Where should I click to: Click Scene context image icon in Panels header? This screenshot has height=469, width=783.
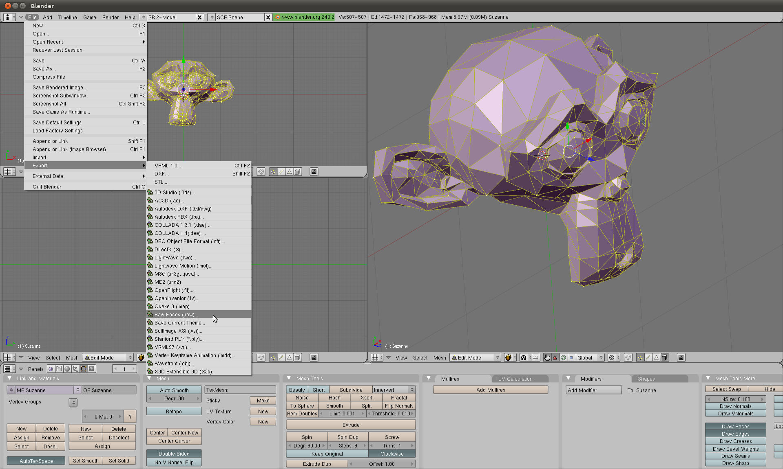92,369
